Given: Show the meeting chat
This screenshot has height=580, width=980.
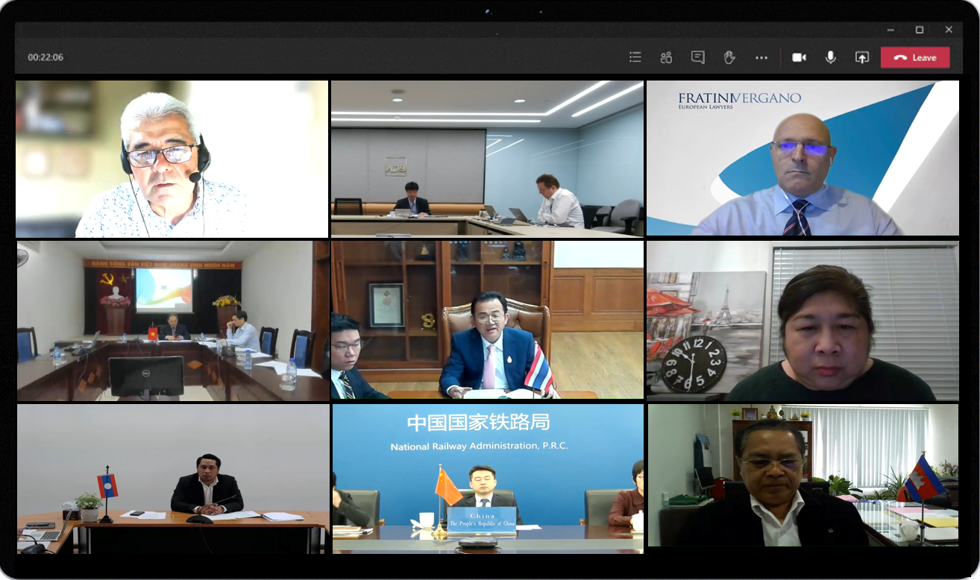Looking at the screenshot, I should point(698,57).
